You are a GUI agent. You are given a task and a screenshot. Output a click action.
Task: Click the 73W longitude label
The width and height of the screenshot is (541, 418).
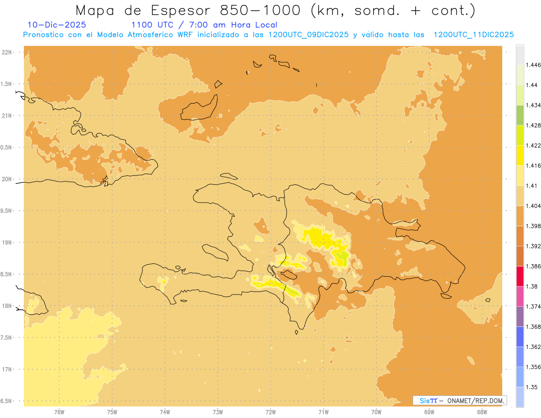218,412
